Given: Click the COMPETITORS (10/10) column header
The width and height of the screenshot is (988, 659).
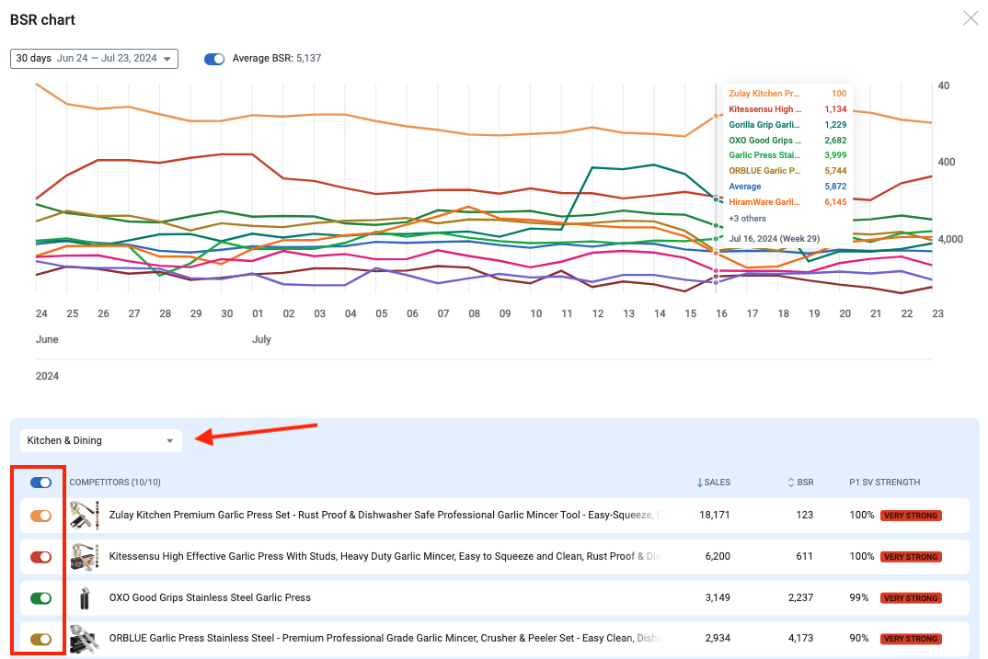Looking at the screenshot, I should click(115, 483).
